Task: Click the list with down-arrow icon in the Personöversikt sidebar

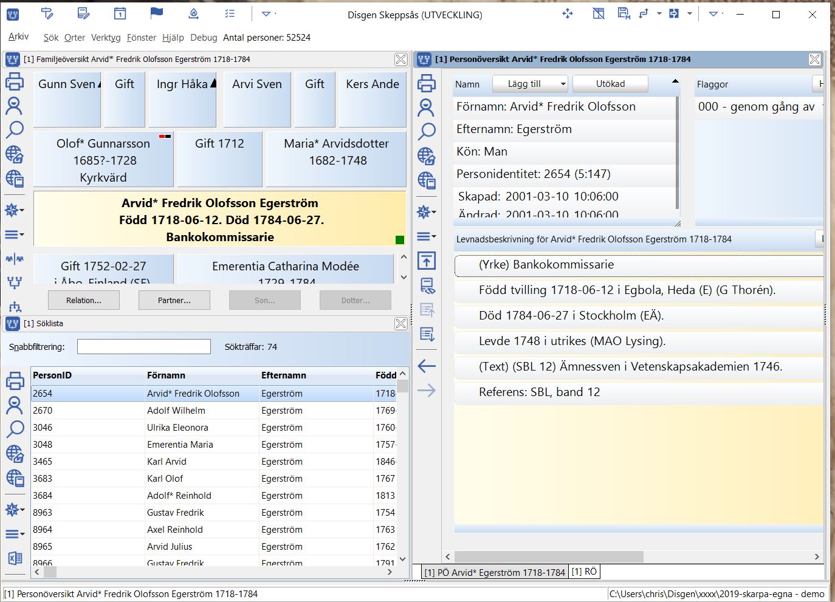Action: [427, 334]
